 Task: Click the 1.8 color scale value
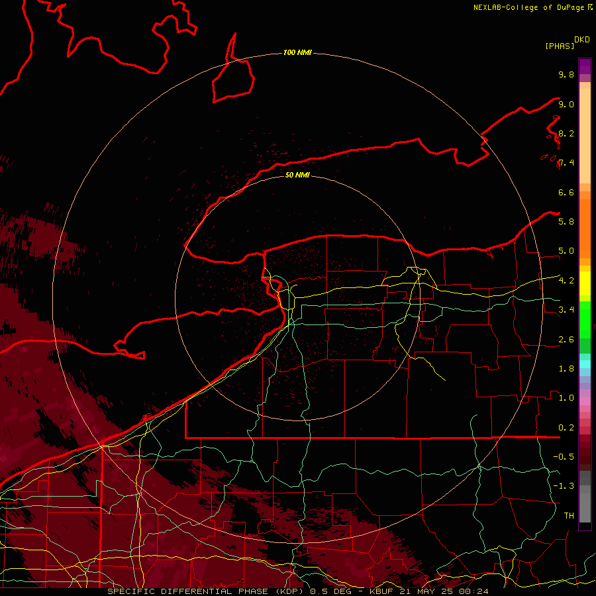point(566,369)
